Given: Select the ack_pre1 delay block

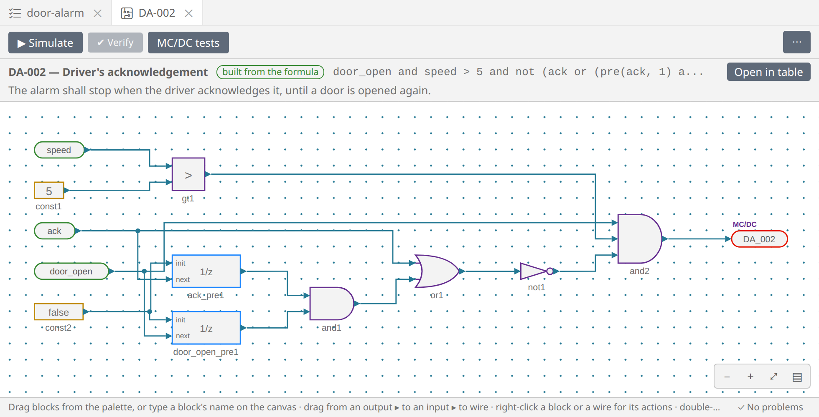Looking at the screenshot, I should coord(206,271).
